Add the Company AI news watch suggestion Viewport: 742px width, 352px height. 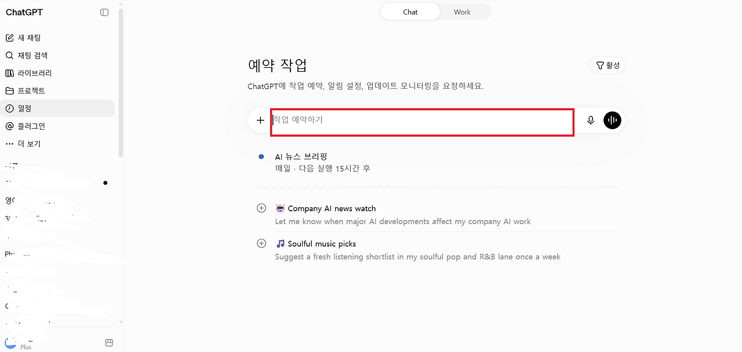(x=261, y=208)
